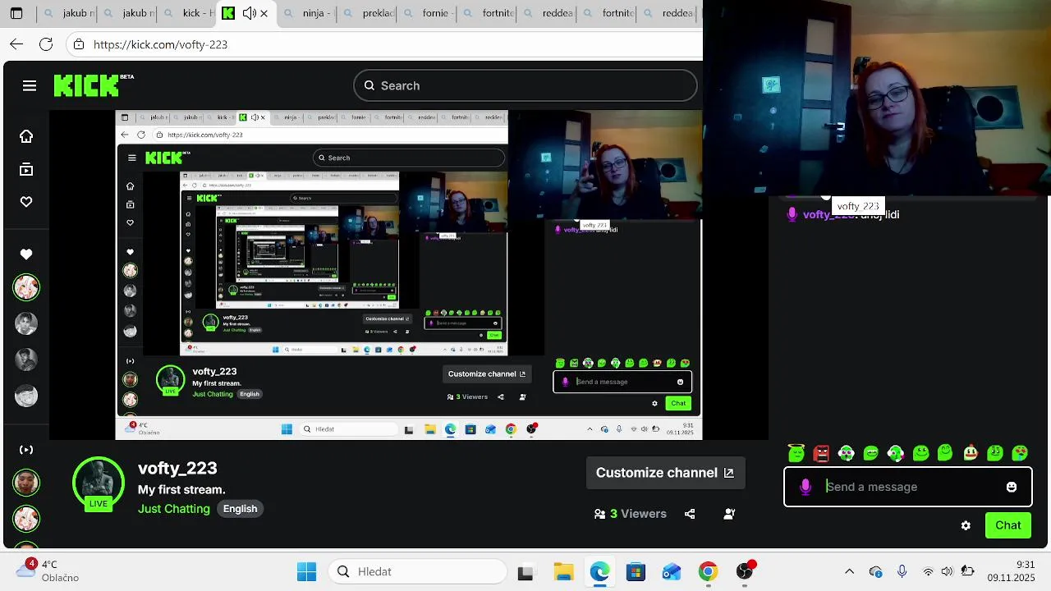Click the Kick Search field
This screenshot has height=591, width=1051.
click(x=525, y=85)
